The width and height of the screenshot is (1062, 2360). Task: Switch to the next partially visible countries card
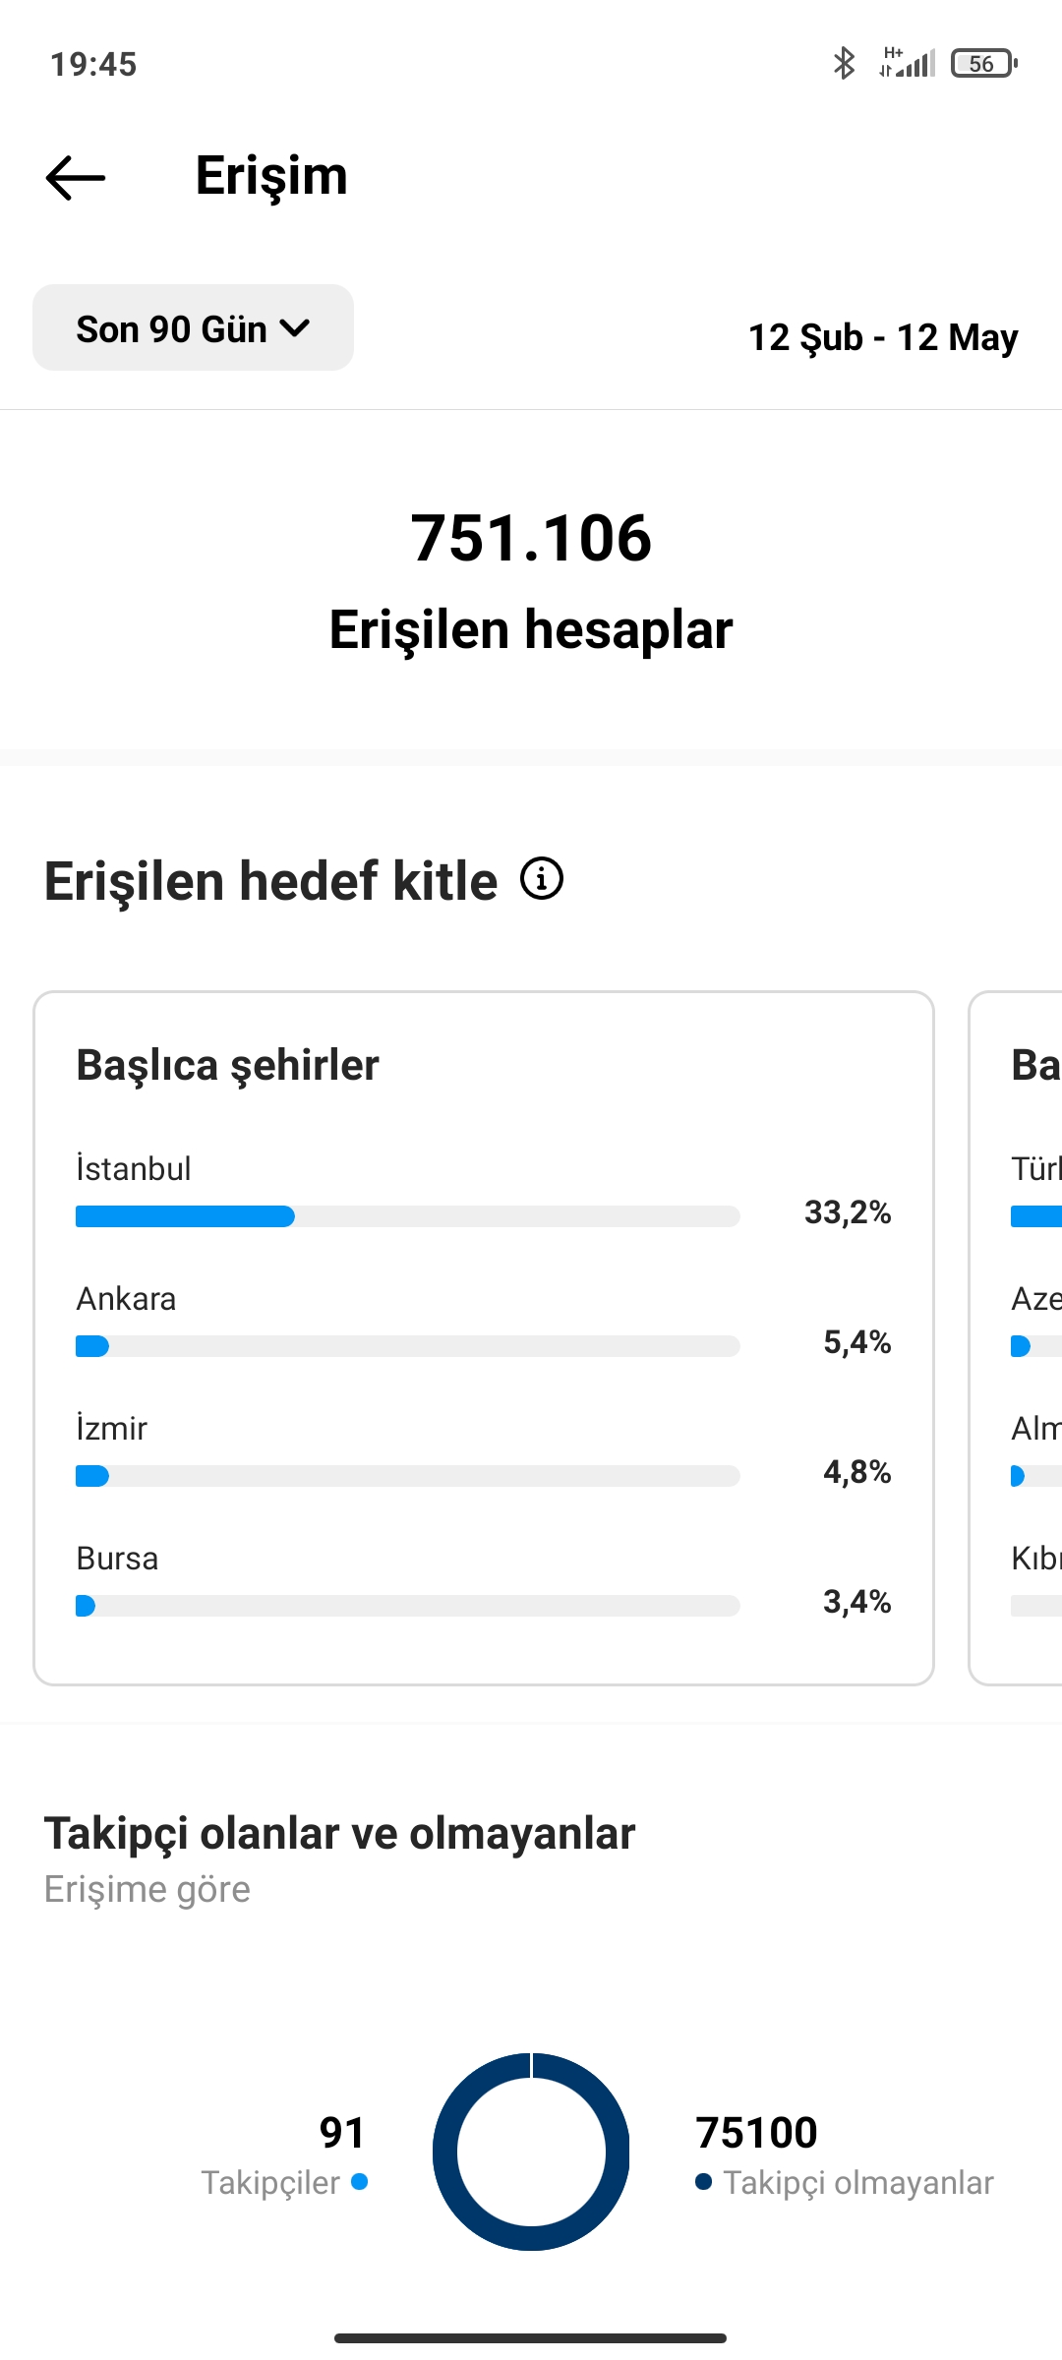(1016, 1338)
